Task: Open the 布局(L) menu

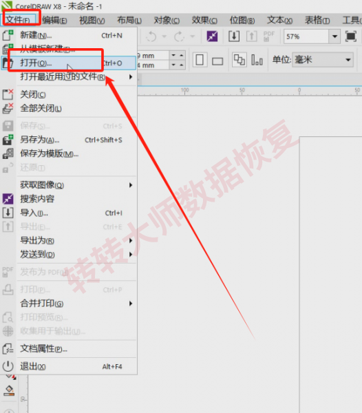Action: (x=129, y=20)
